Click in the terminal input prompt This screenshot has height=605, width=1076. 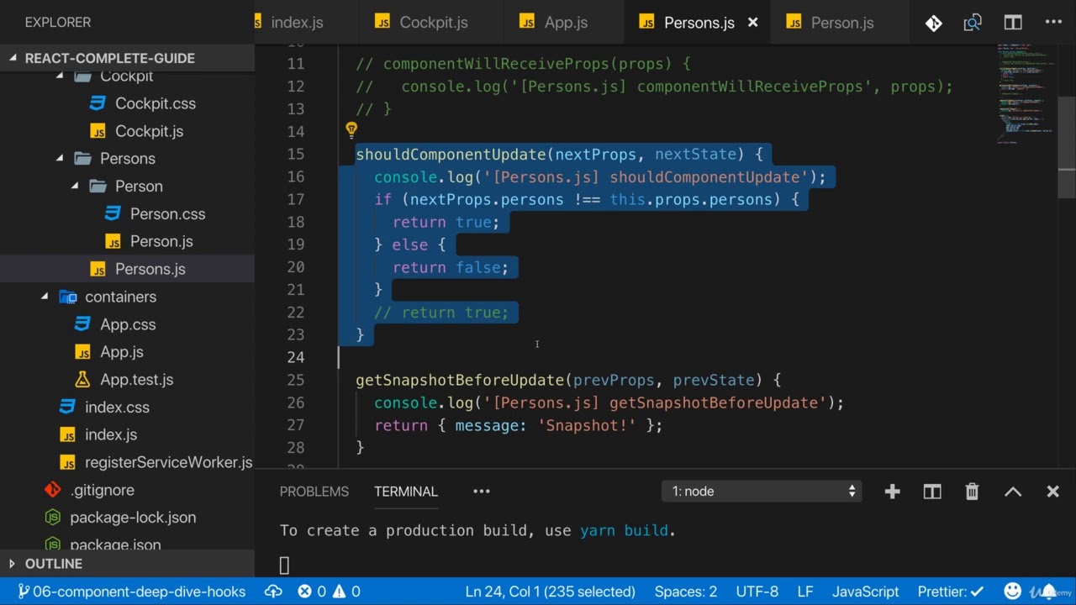[x=284, y=566]
